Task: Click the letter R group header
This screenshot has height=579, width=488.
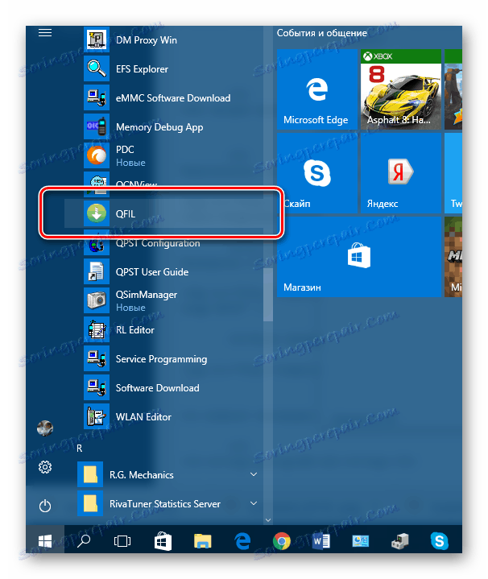Action: click(x=80, y=449)
